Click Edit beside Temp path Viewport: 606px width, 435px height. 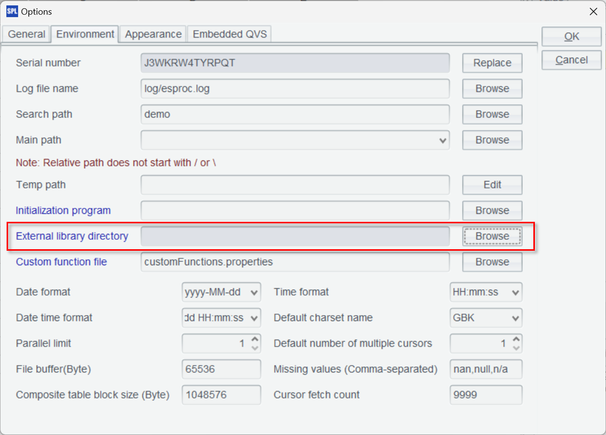492,185
